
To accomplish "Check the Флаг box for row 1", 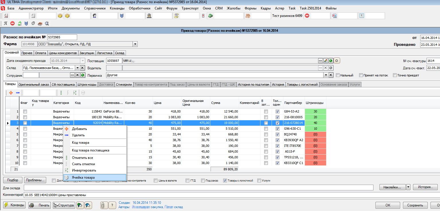I will pos(25,111).
